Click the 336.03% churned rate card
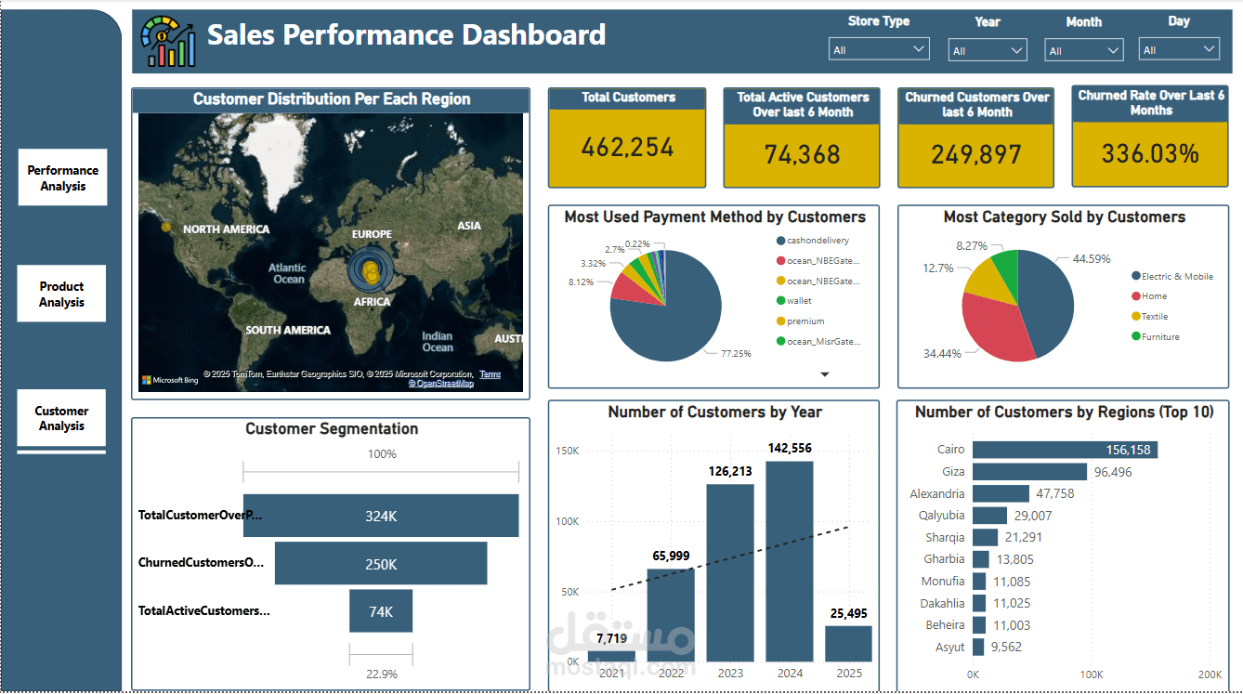Screen dimensions: 1243x694 (x=1150, y=137)
